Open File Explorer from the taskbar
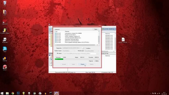Screen dimensions: 169x95 (x=7, y=93)
